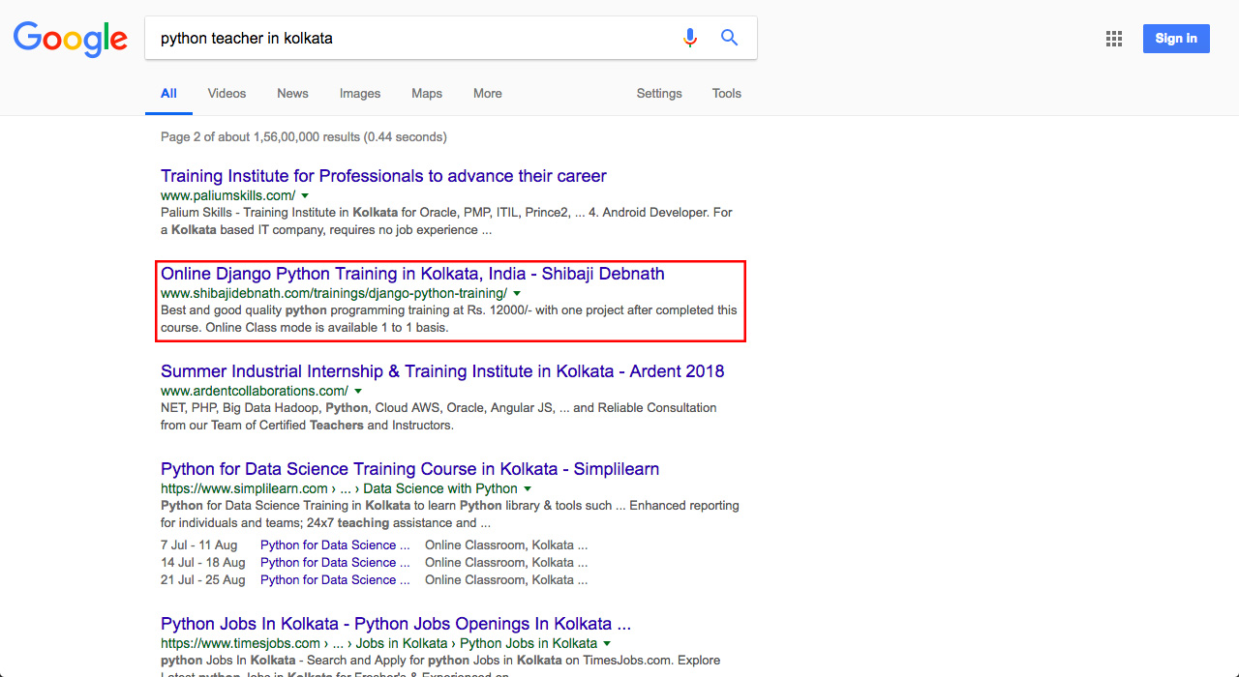Open Python for Data Science Simplilearn result
The height and width of the screenshot is (677, 1239).
tap(409, 469)
